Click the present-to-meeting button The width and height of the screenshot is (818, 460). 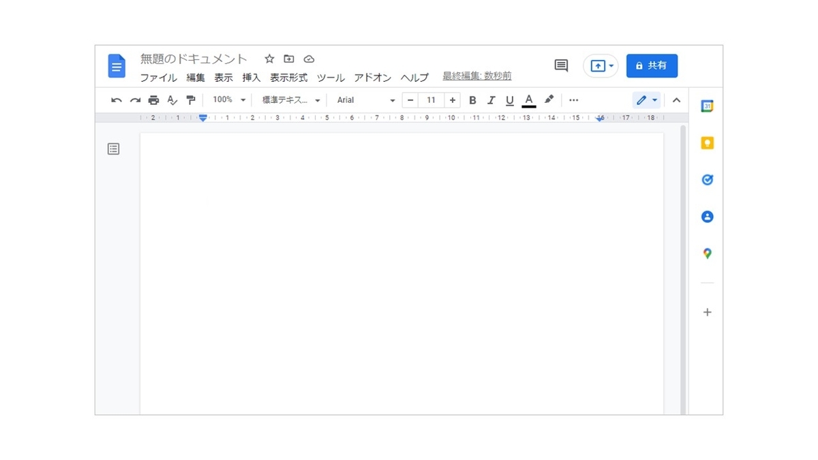(601, 66)
